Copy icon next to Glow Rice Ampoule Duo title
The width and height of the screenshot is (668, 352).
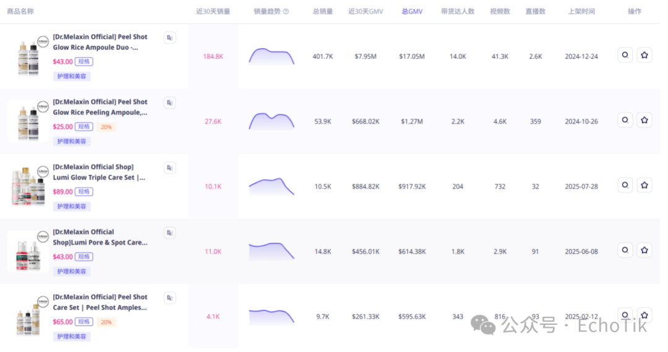(x=169, y=38)
